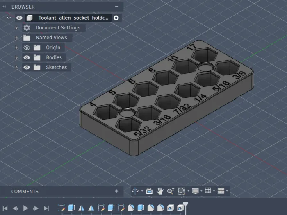Expand the Display Settings dropdown arrow
287x215 pixels.
[x=201, y=191]
